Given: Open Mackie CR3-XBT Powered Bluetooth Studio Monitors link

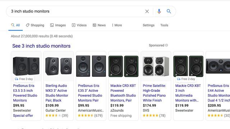Looking at the screenshot, I should point(123,93).
